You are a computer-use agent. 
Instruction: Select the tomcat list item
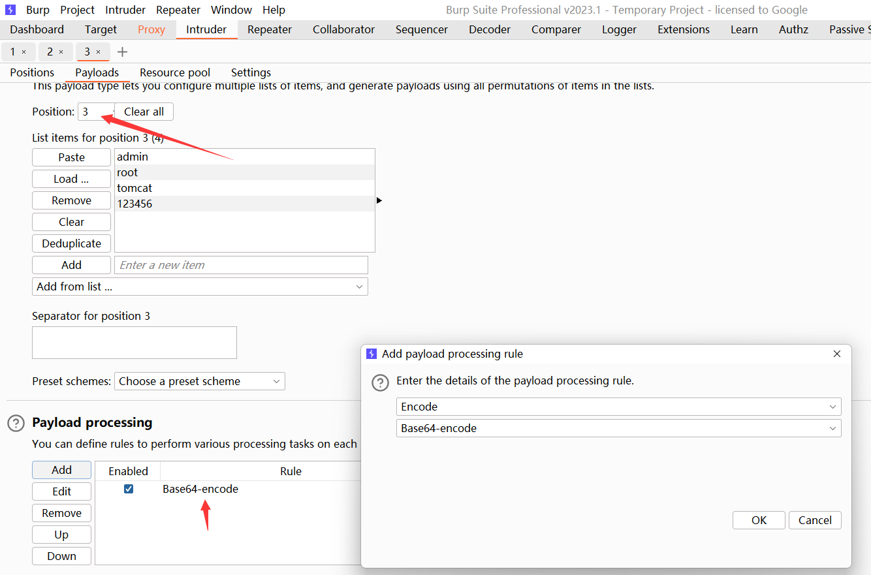click(244, 188)
